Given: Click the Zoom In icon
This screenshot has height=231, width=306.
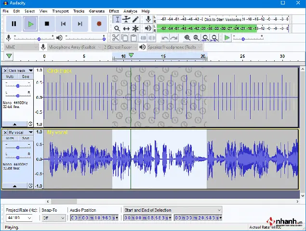Looking at the screenshot, I should 187,38.
